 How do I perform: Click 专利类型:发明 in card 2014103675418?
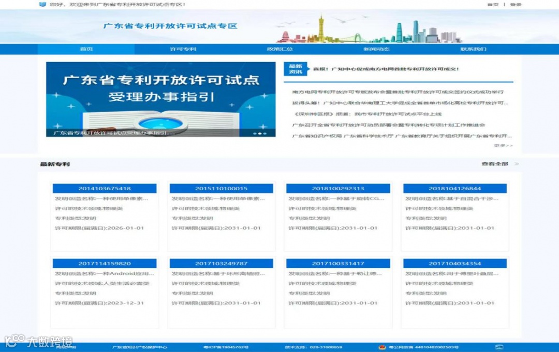pos(76,219)
